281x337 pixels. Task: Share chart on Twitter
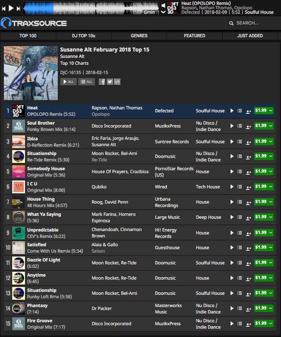[110, 81]
